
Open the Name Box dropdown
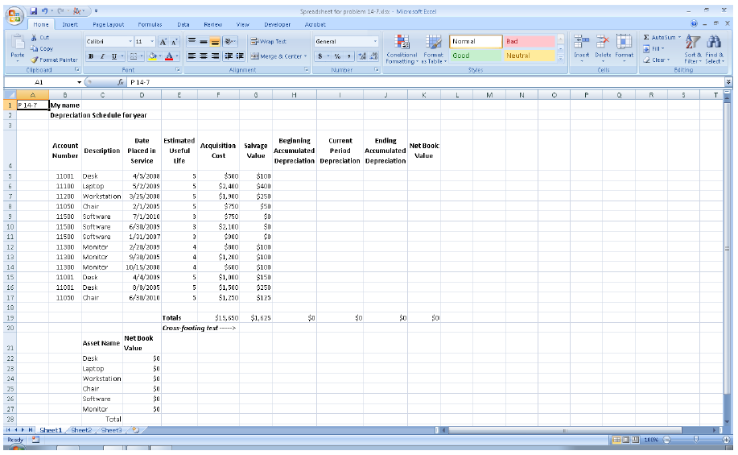point(79,82)
